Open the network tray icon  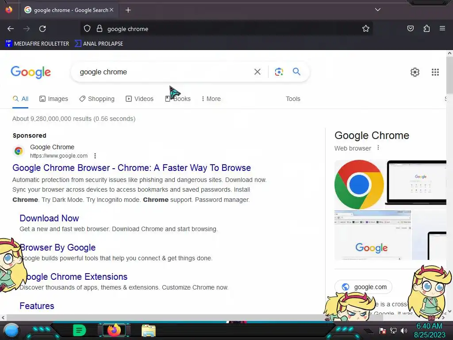(393, 330)
